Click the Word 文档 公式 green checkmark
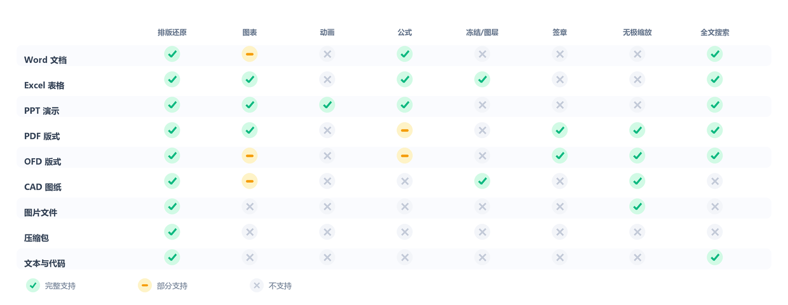788x305 pixels. 405,54
